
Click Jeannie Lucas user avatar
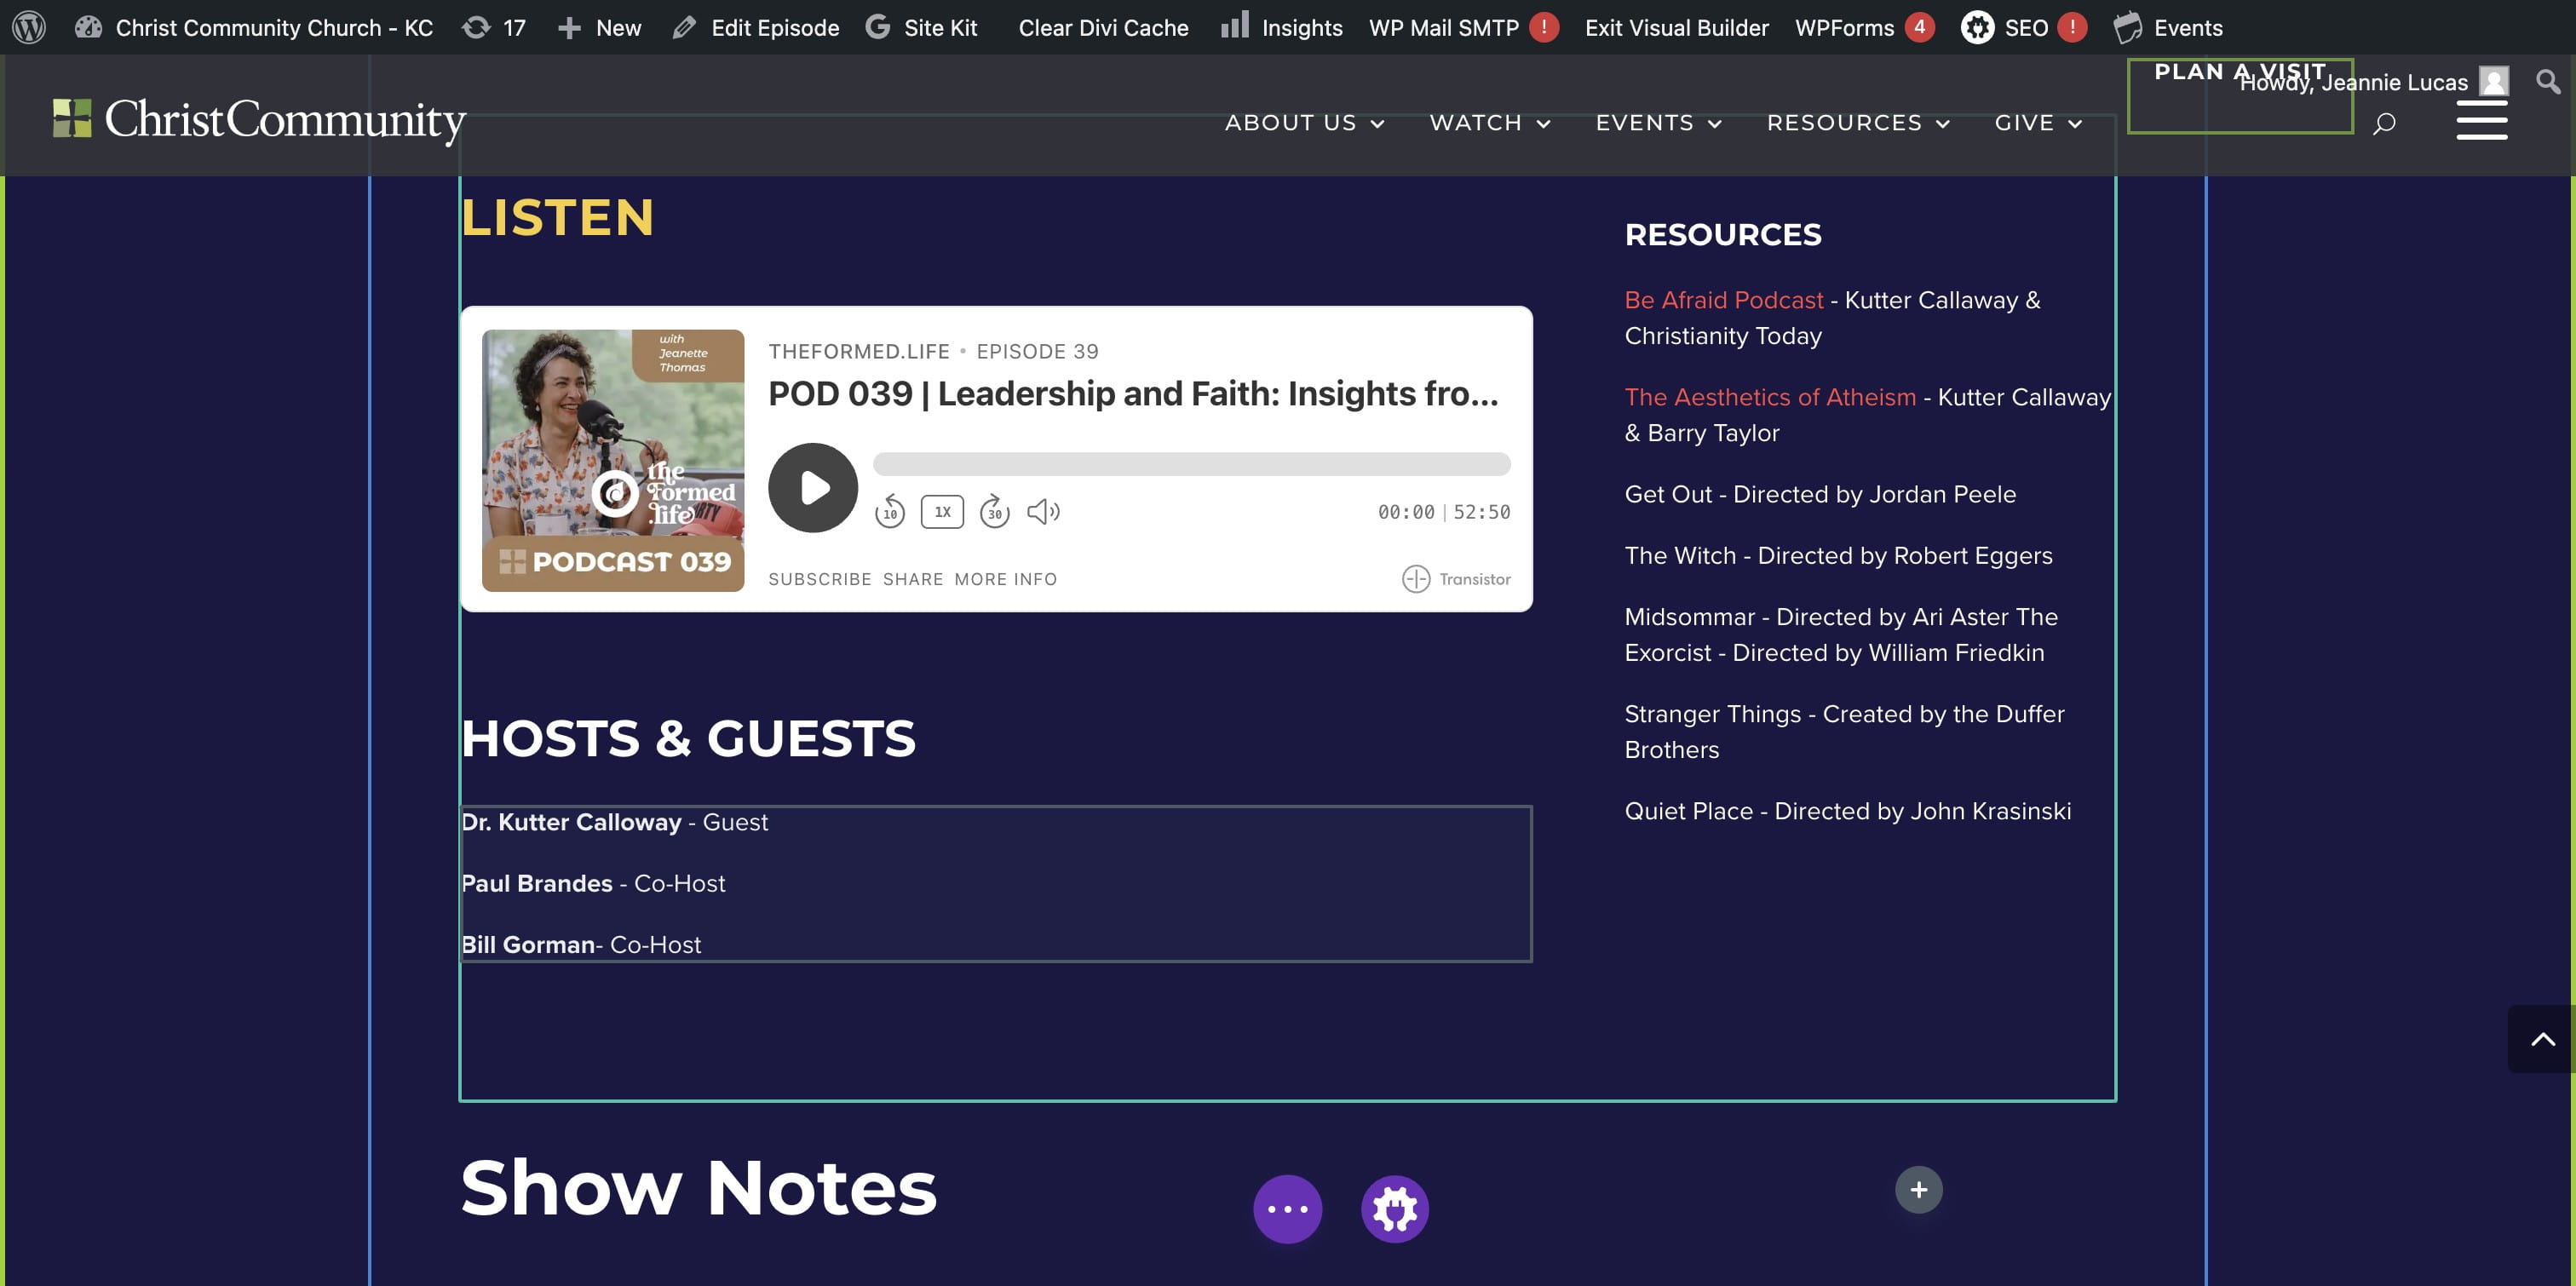(x=2494, y=81)
